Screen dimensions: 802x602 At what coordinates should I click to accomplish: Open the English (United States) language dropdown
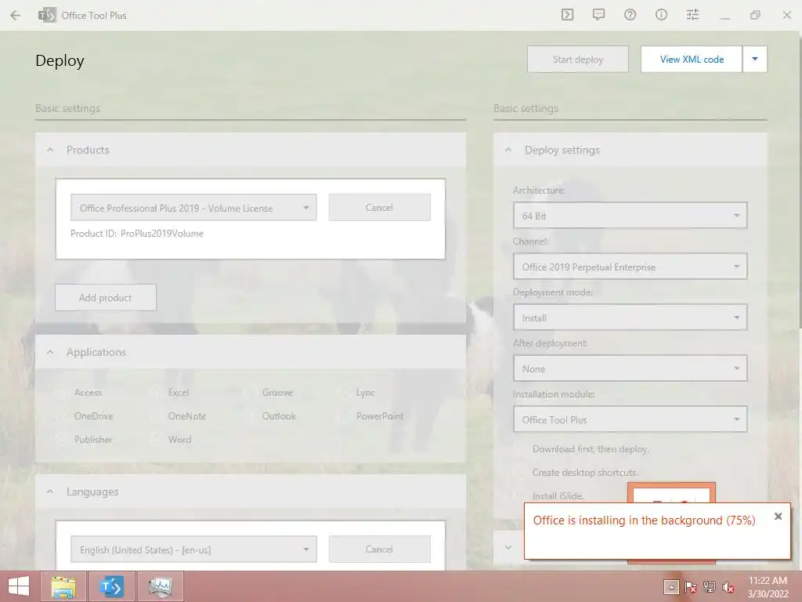(193, 549)
